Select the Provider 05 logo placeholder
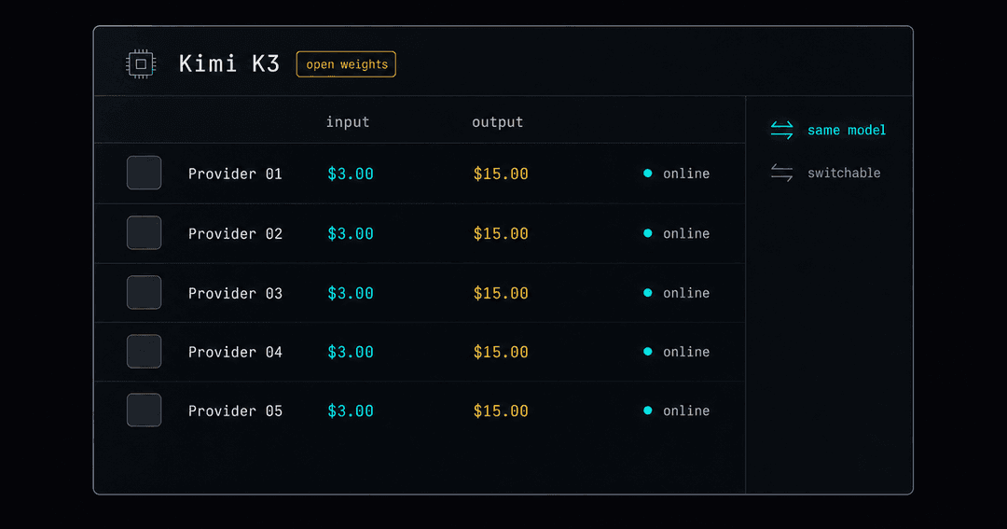Viewport: 1007px width, 529px height. tap(144, 411)
